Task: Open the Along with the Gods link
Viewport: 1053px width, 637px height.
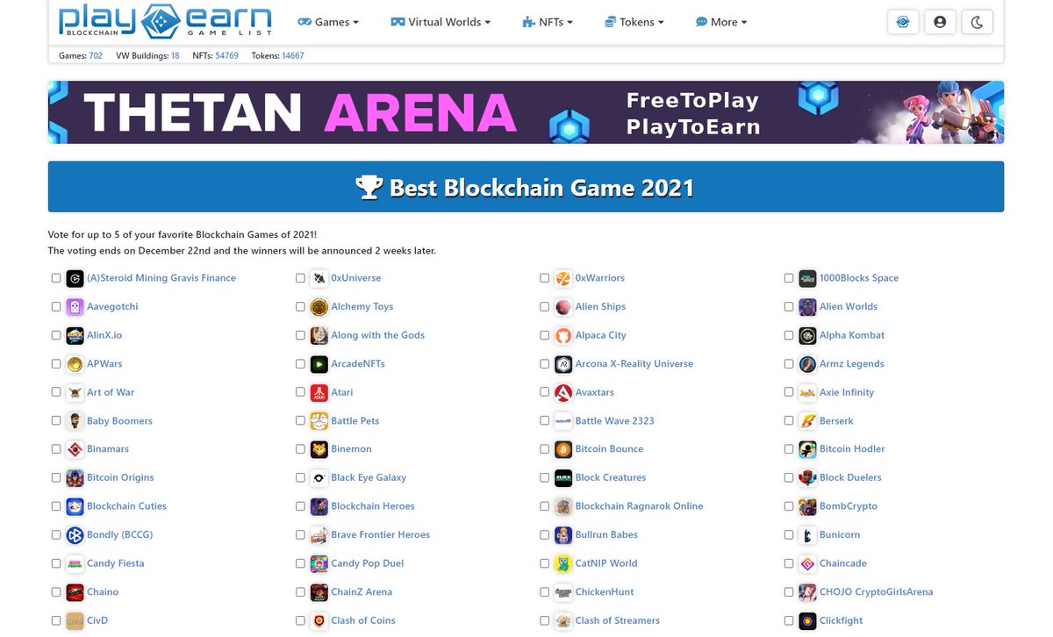Action: tap(378, 335)
